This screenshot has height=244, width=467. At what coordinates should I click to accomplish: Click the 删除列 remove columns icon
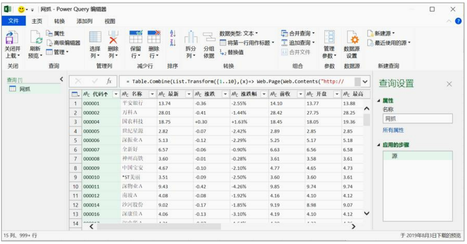click(x=113, y=37)
